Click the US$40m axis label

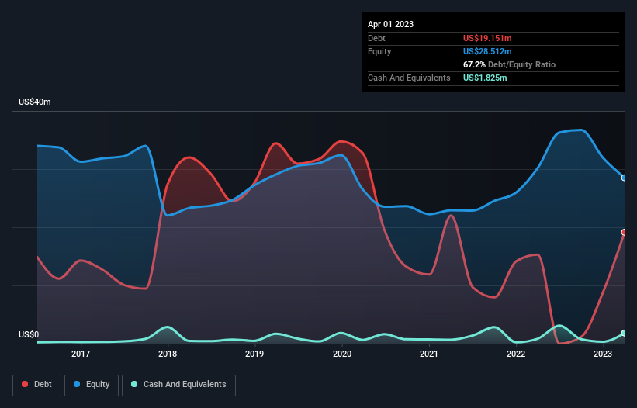35,102
